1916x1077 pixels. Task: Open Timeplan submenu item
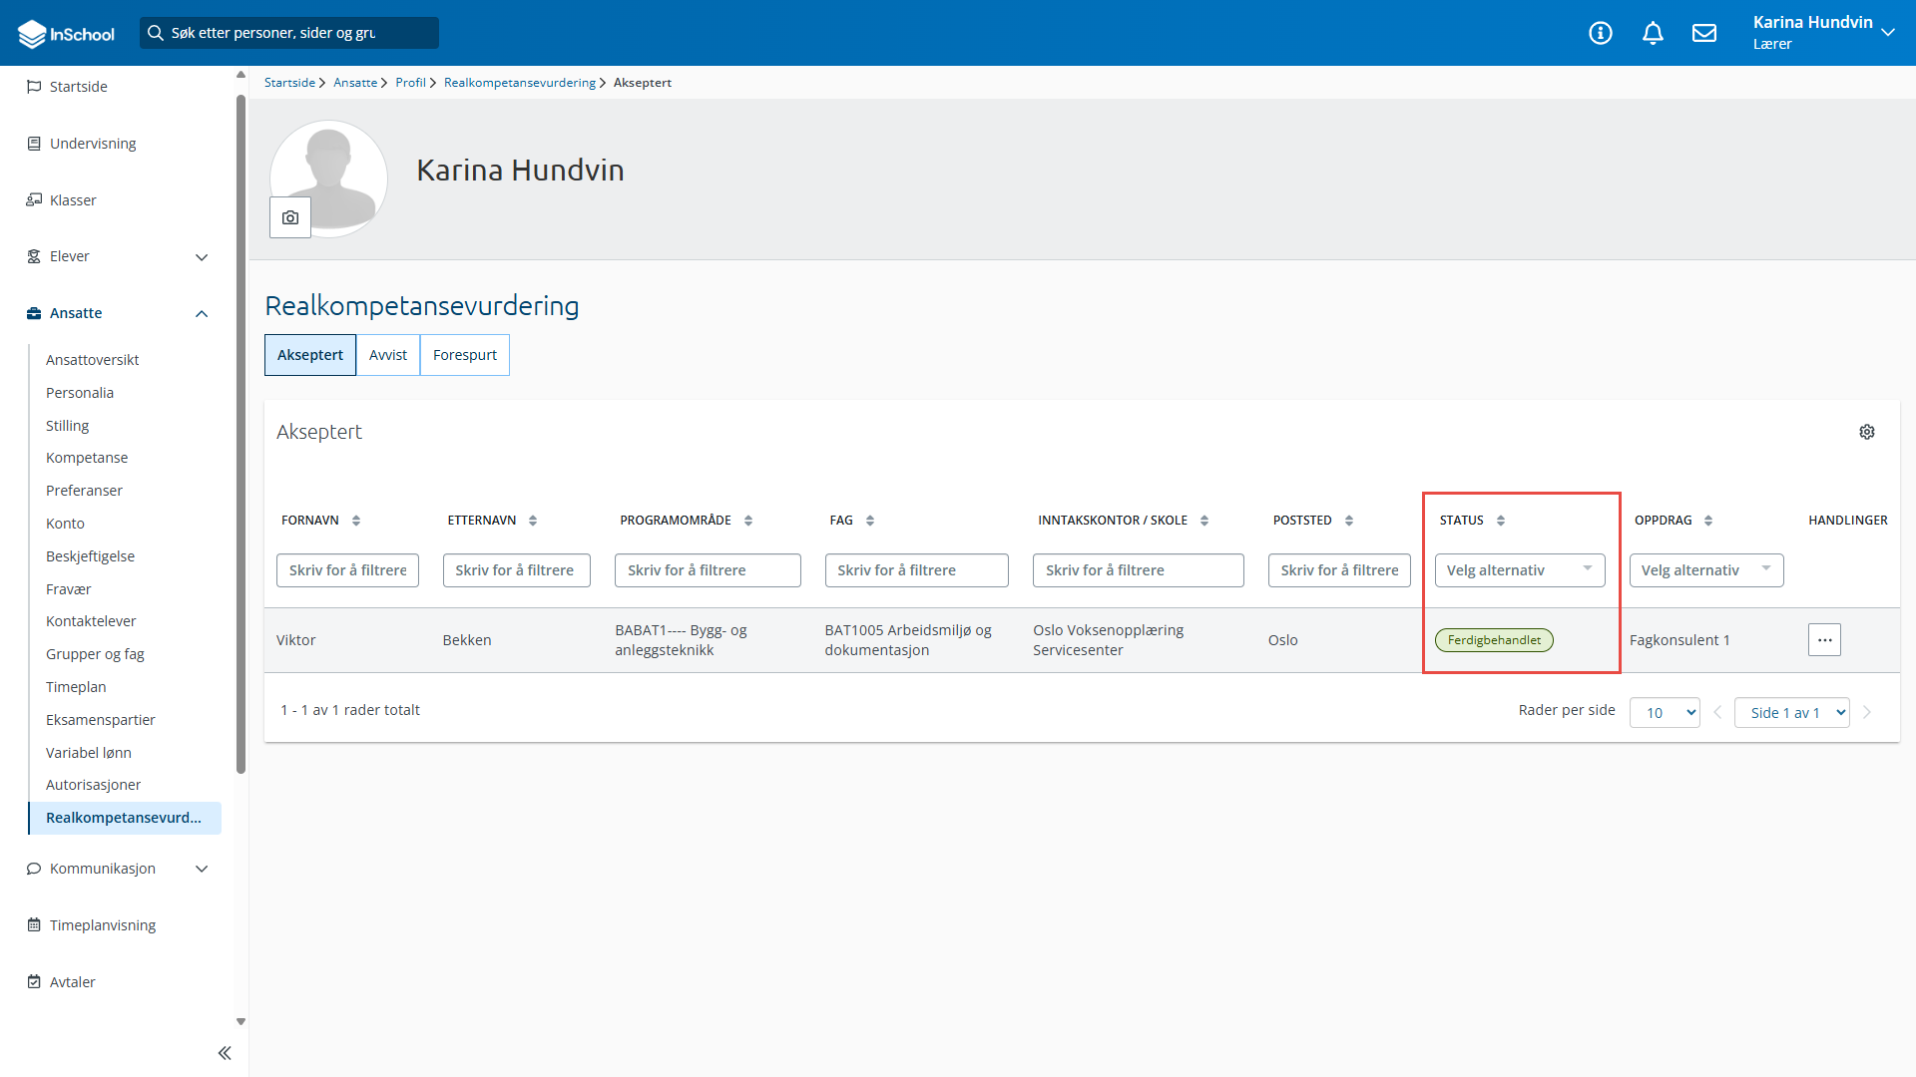click(x=76, y=687)
